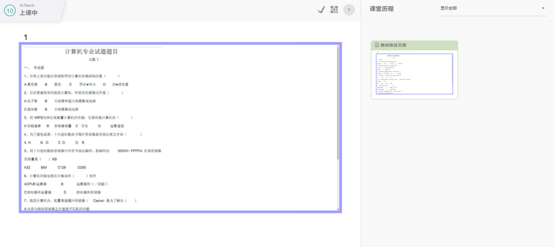Open the pushed page thumbnail preview
The image size is (555, 247).
point(414,73)
